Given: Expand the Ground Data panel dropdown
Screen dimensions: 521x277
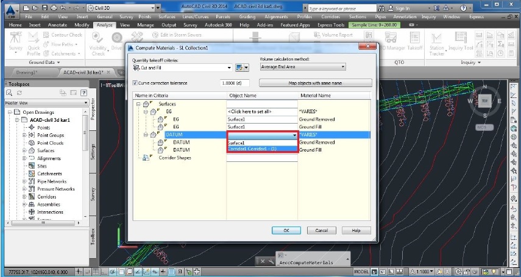Looking at the screenshot, I should 44,63.
